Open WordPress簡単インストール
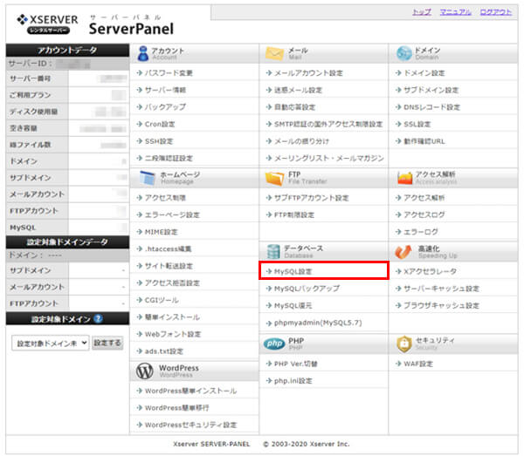Viewport: 524px width, 456px height. click(x=190, y=391)
